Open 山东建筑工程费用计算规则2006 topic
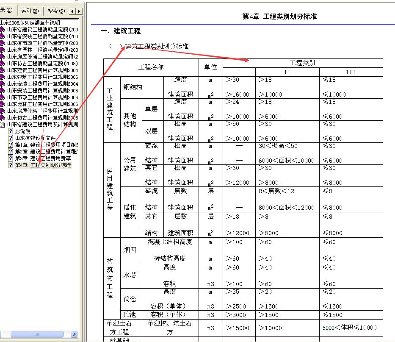395x342 pixels. pyautogui.click(x=43, y=77)
